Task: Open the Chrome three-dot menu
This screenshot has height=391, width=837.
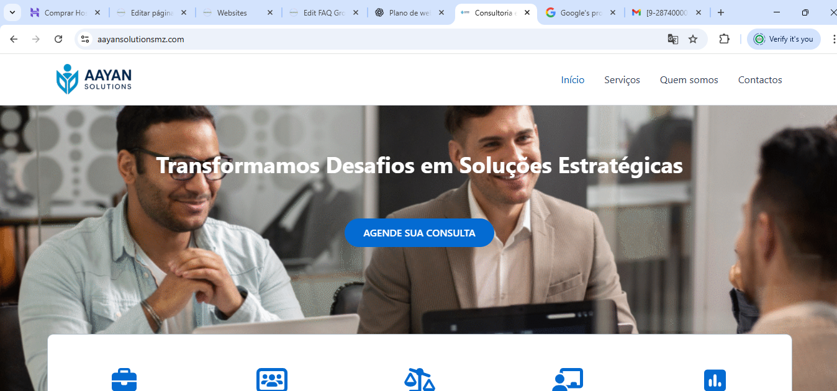Action: pyautogui.click(x=833, y=39)
